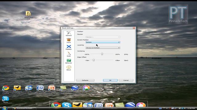Launch Skype from the RocketDock dock
The height and width of the screenshot is (110, 197).
(x=67, y=105)
